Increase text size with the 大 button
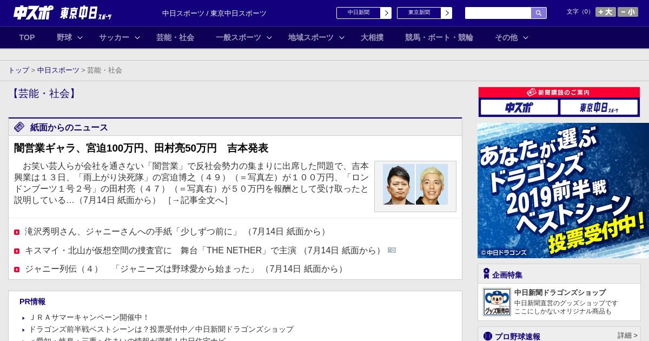Viewport: 649px width, 341px height. (x=606, y=12)
